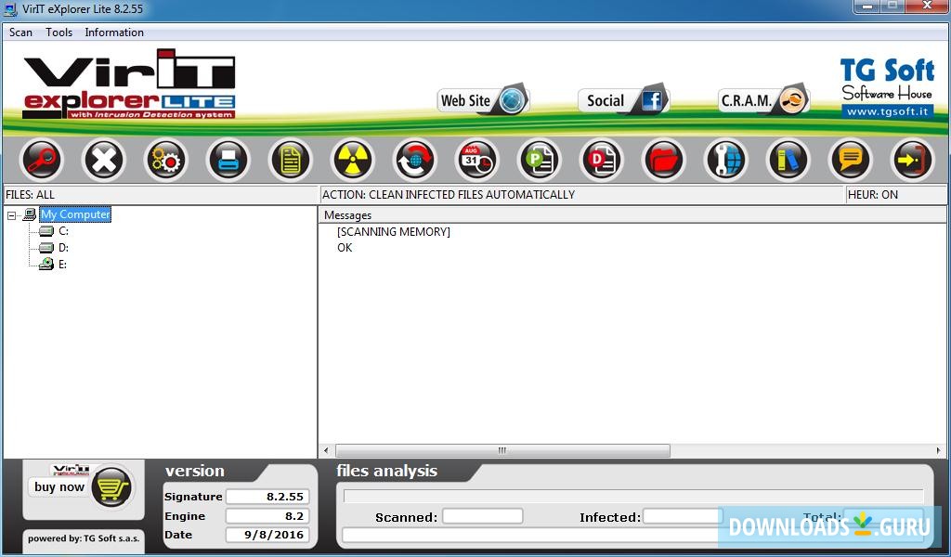Click the HEUR: ON status field
Screen dimensions: 951x557
(x=895, y=195)
